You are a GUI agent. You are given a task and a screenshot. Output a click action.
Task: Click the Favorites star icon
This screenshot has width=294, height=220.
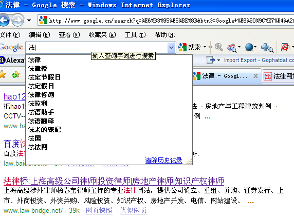(3, 74)
